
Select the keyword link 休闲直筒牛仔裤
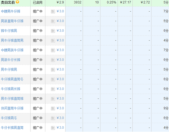point(12,108)
